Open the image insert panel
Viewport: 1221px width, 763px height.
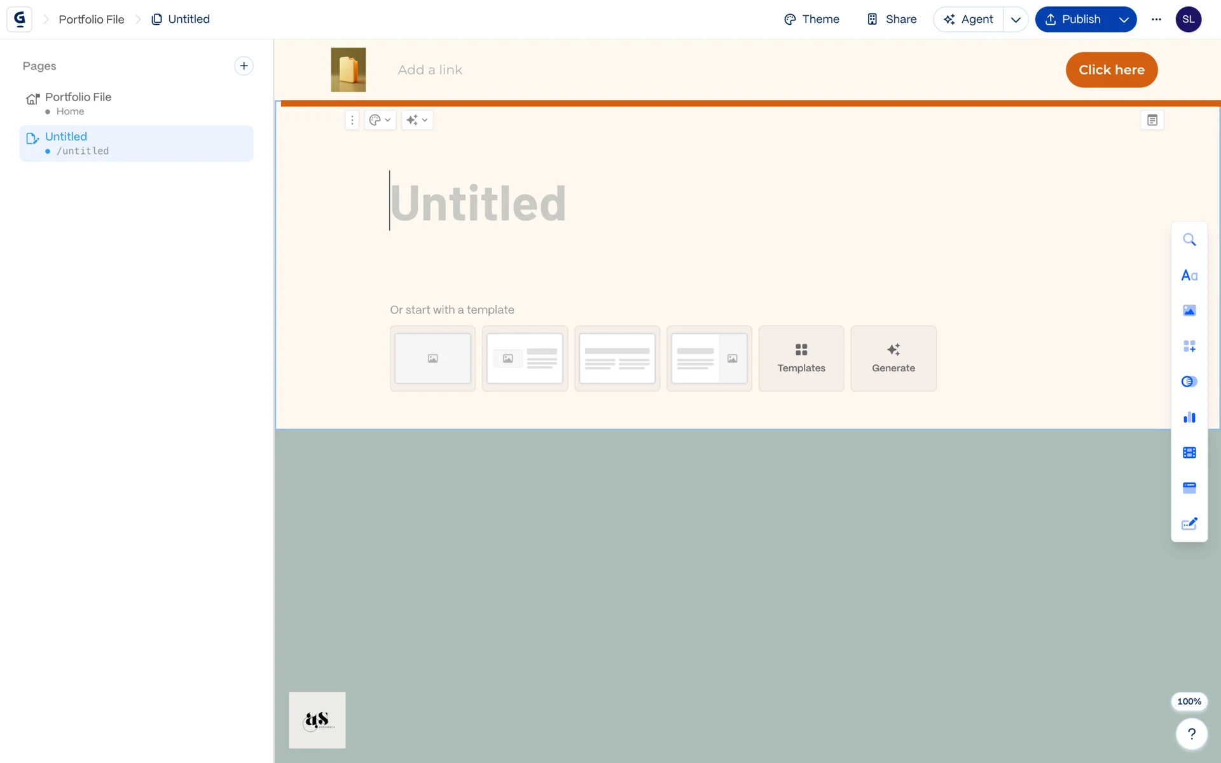tap(1189, 311)
